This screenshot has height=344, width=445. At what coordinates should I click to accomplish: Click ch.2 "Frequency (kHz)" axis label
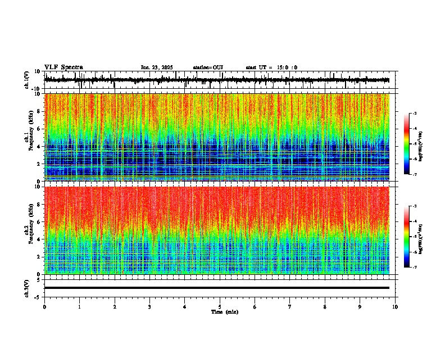[x=31, y=224]
